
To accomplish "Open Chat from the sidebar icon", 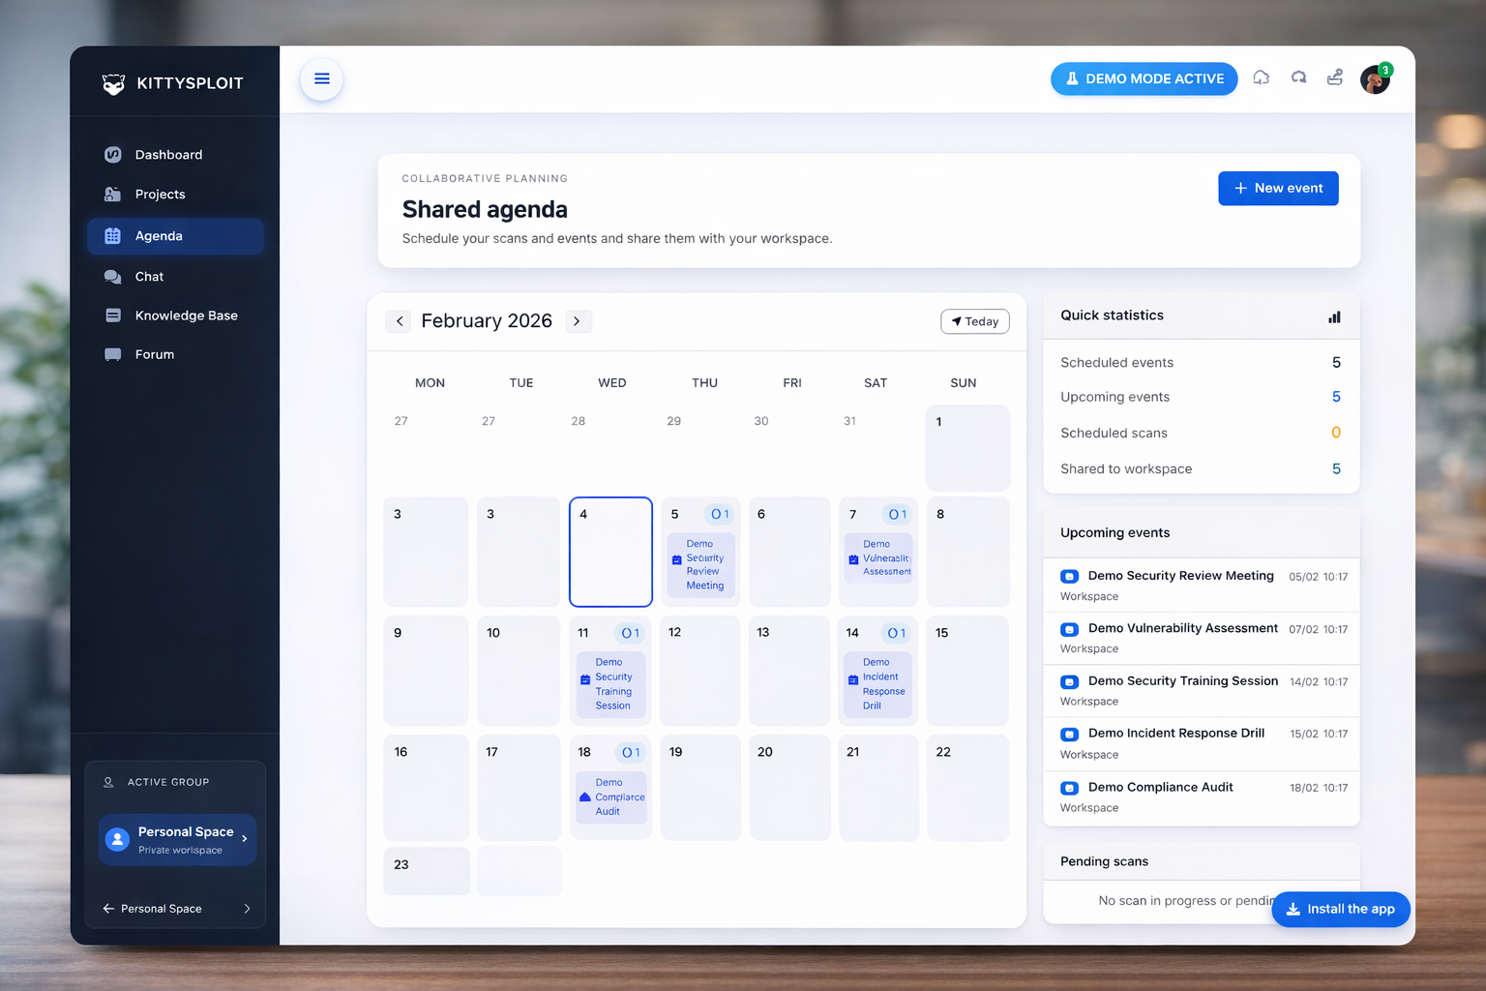I will coord(114,276).
